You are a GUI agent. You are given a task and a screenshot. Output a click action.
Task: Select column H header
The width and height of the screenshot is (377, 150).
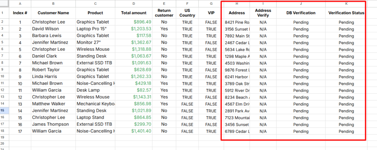click(x=237, y=3)
